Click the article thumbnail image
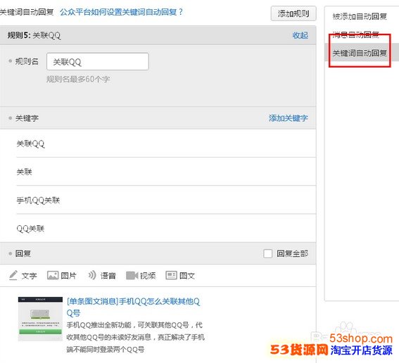Image resolution: width=399 pixels, height=363 pixels. (40, 319)
